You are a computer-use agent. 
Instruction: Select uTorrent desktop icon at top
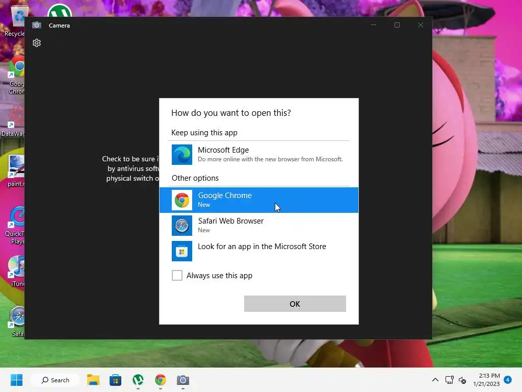[x=59, y=11]
